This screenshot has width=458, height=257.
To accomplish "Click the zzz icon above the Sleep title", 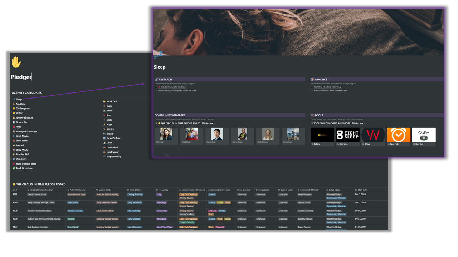I will [158, 55].
